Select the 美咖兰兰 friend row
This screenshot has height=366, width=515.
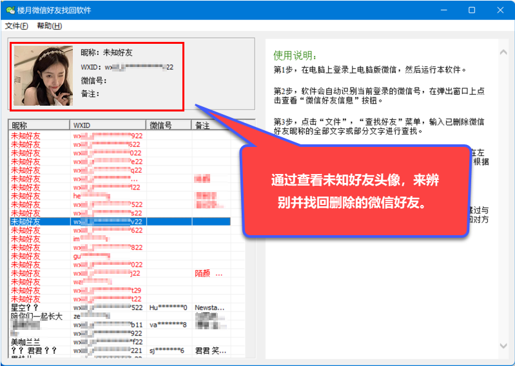click(121, 342)
